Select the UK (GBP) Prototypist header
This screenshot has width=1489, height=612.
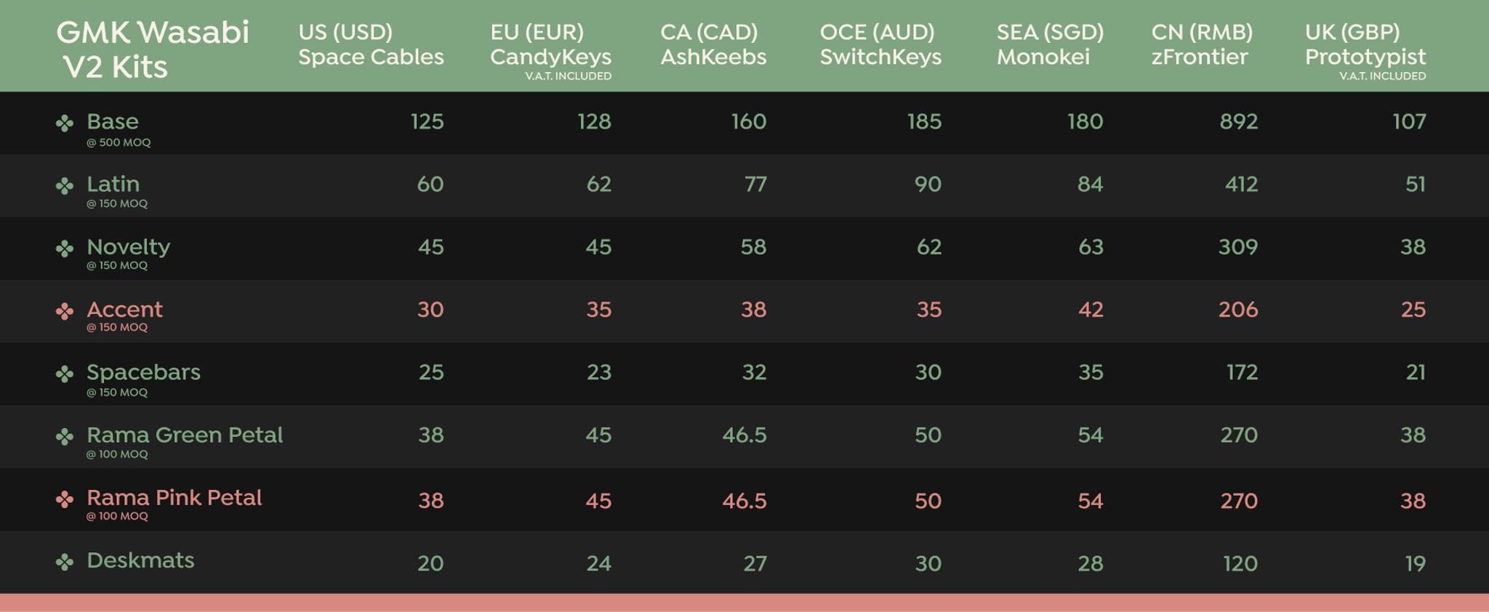(1365, 44)
